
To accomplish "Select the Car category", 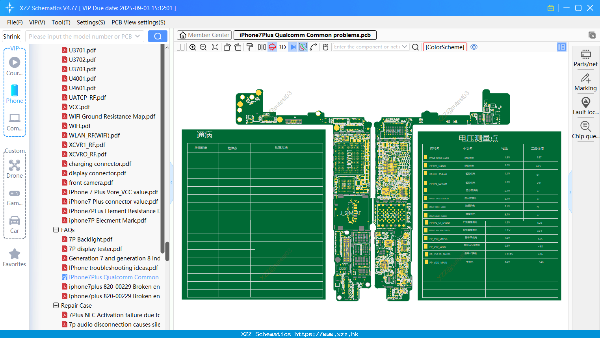I will coord(15,225).
